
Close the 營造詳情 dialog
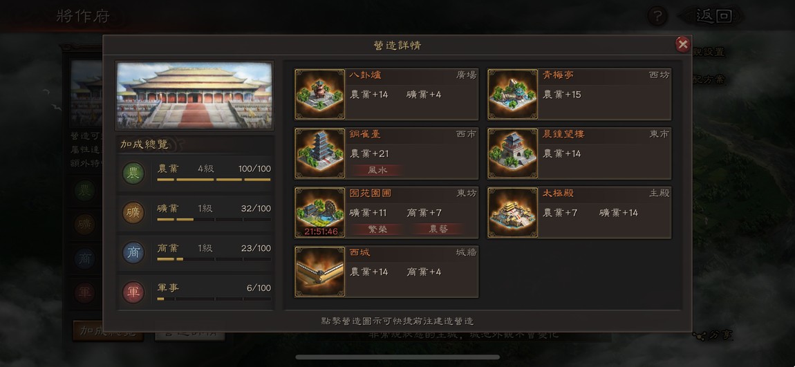(x=683, y=45)
